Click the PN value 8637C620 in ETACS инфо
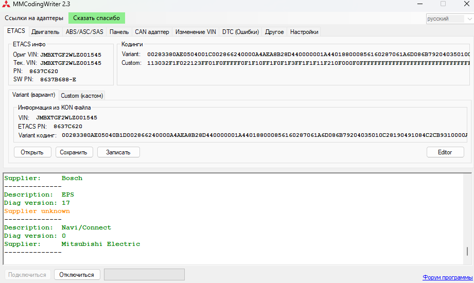 pos(44,72)
